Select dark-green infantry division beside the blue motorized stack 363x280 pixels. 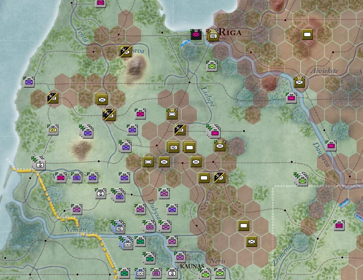coord(140,241)
